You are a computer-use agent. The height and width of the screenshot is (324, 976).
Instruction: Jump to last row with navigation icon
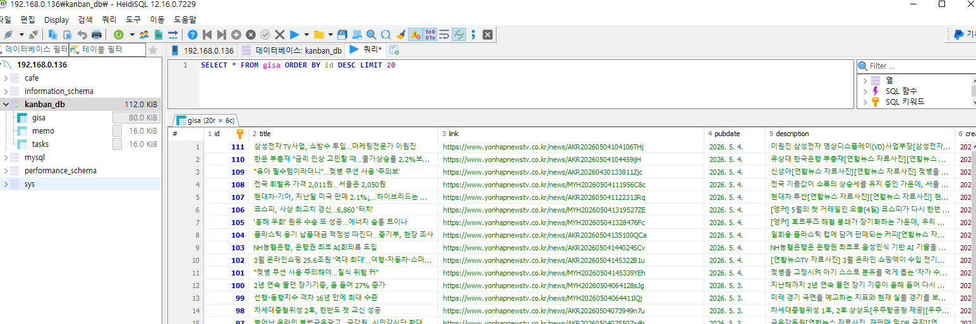pyautogui.click(x=221, y=35)
